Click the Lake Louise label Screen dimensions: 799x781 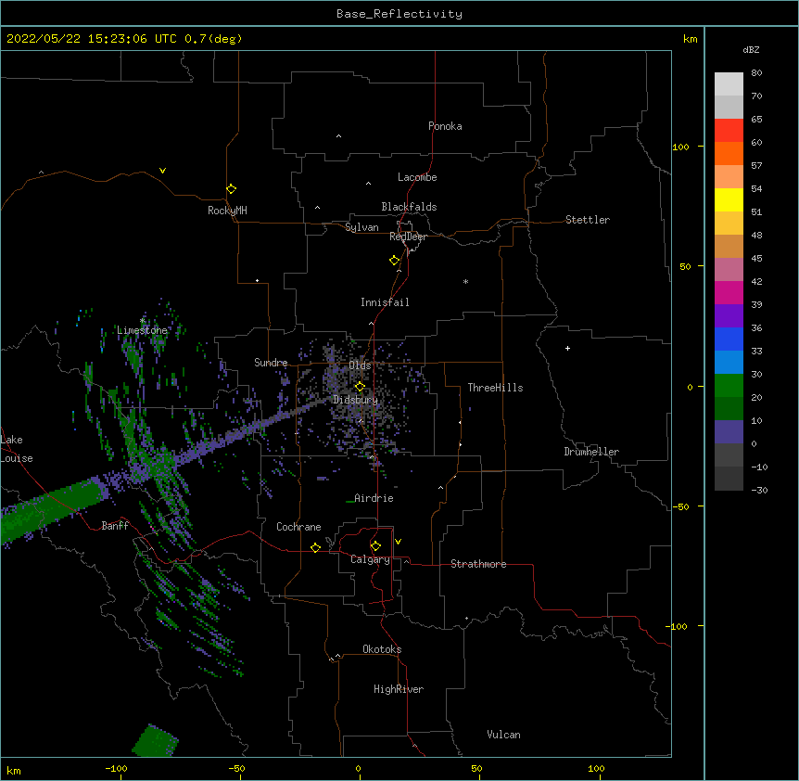coord(15,449)
